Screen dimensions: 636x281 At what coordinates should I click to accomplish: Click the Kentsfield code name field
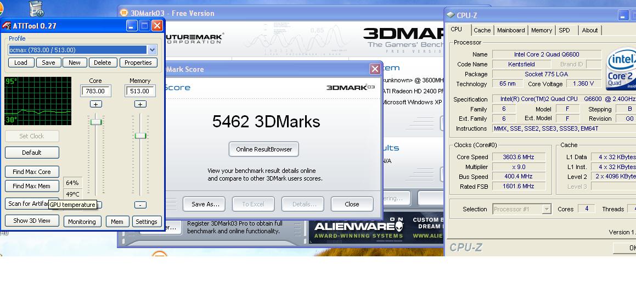click(x=521, y=64)
